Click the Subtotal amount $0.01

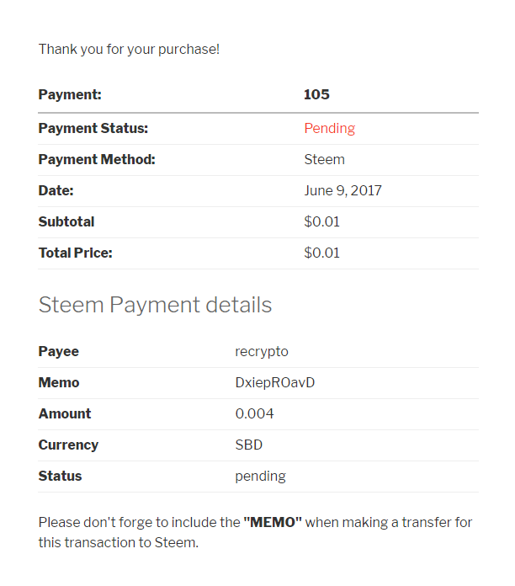coord(321,221)
